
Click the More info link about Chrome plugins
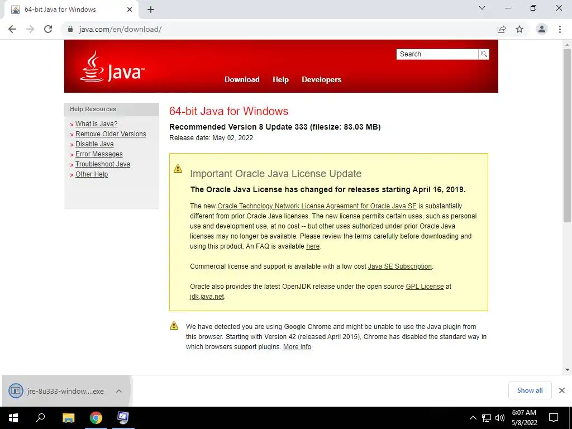click(x=297, y=347)
